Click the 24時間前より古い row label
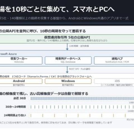This screenshot has width=134, height=134. (x=15, y=115)
